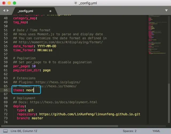Viewport: 171px width, 134px height.
Task: Click the type key under deploy
Action: 21,110
